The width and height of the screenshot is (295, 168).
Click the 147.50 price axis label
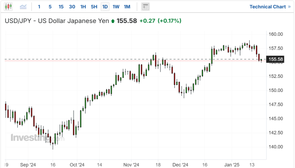pos(275,104)
